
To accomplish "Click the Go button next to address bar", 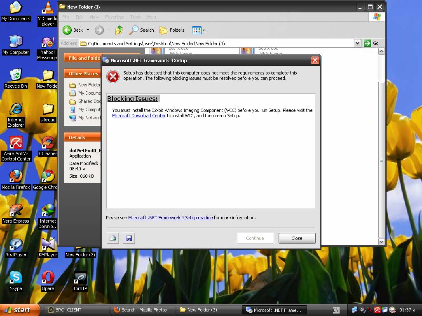I will 371,43.
